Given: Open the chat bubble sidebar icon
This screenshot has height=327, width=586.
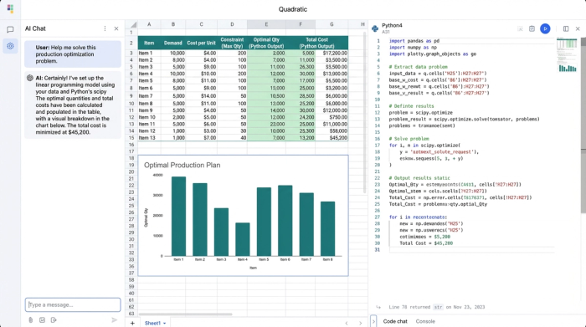Looking at the screenshot, I should (10, 29).
